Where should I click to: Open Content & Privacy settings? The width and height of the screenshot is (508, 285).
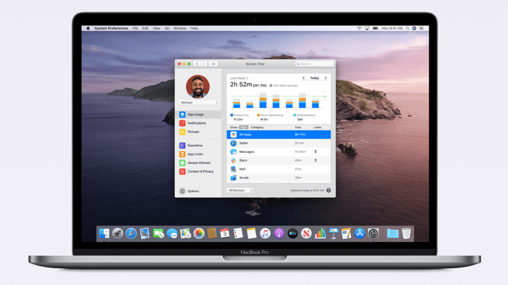coord(200,171)
